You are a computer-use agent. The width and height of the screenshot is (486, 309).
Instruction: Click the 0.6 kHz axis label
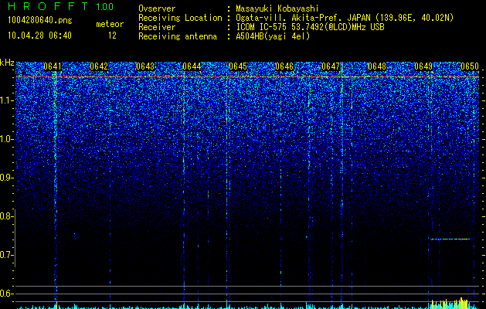pyautogui.click(x=6, y=294)
